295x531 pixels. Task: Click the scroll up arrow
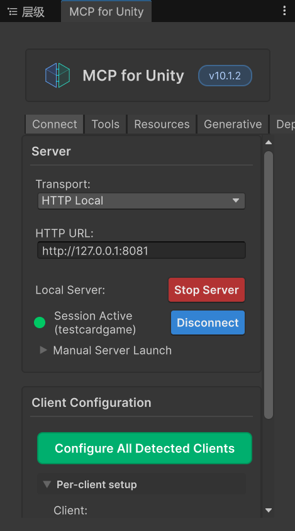[x=269, y=142]
